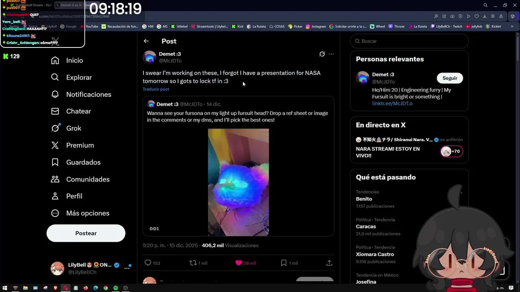Click Demet :3 profile avatar on the post
The height and width of the screenshot is (292, 520).
(149, 57)
